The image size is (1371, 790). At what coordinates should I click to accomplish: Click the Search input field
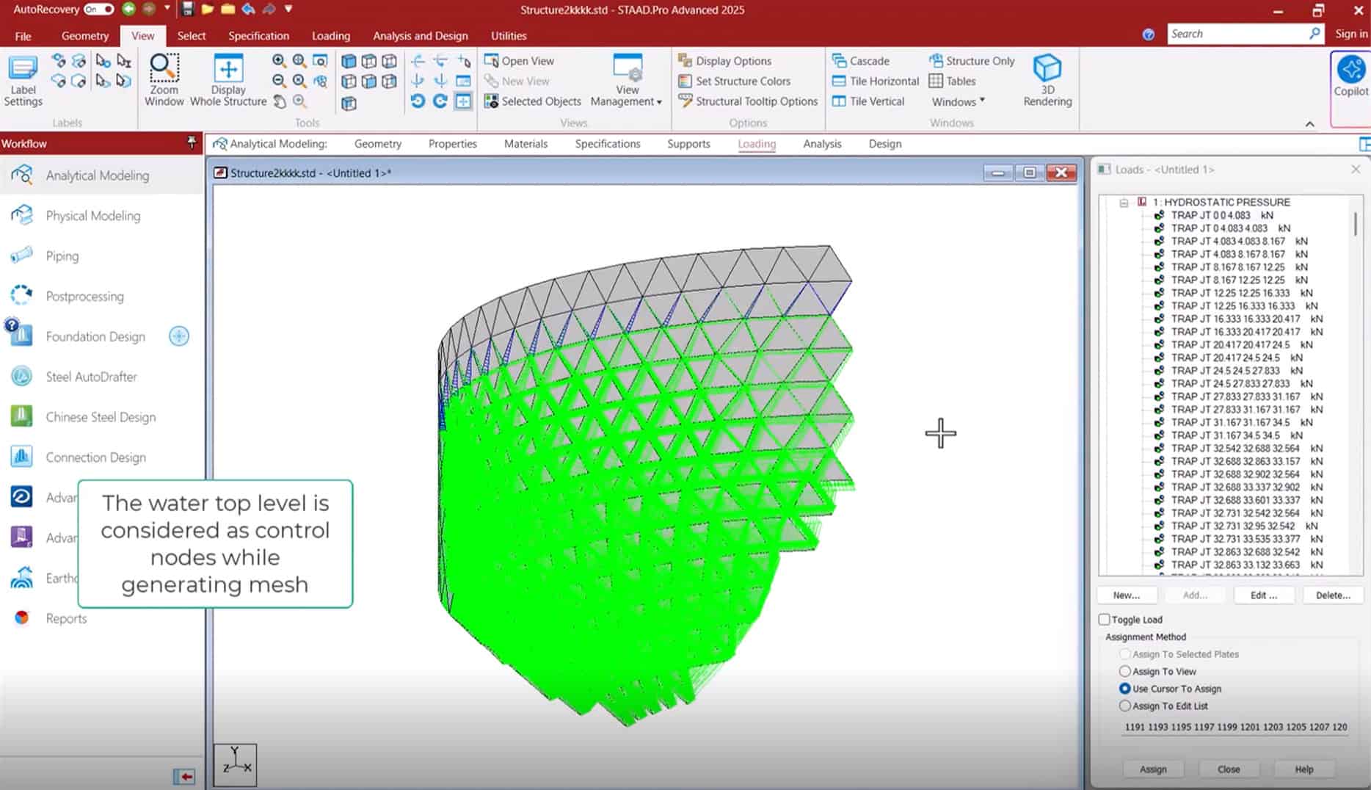[x=1238, y=34]
